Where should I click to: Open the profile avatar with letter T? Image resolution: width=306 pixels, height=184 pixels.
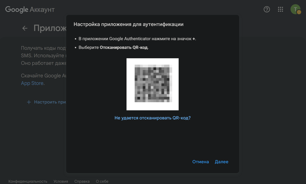[295, 9]
